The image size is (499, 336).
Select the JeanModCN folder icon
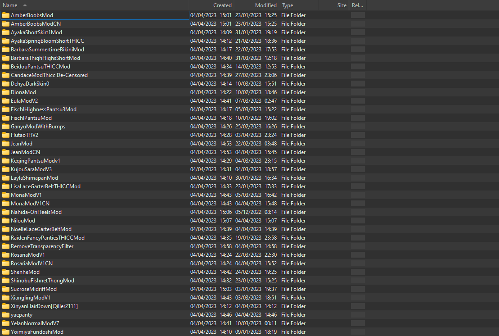(x=6, y=152)
